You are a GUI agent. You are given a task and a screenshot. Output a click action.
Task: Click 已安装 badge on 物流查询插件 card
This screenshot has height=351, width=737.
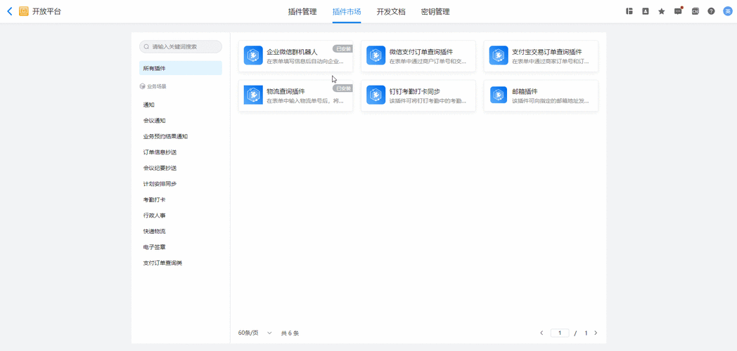342,88
